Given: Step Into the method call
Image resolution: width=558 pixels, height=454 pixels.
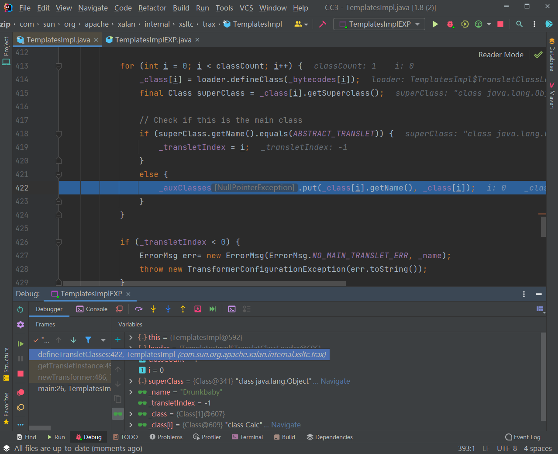Looking at the screenshot, I should click(x=153, y=309).
